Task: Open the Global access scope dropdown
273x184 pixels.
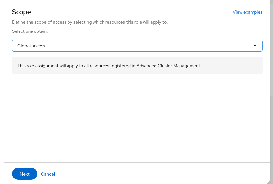Action: pos(137,46)
